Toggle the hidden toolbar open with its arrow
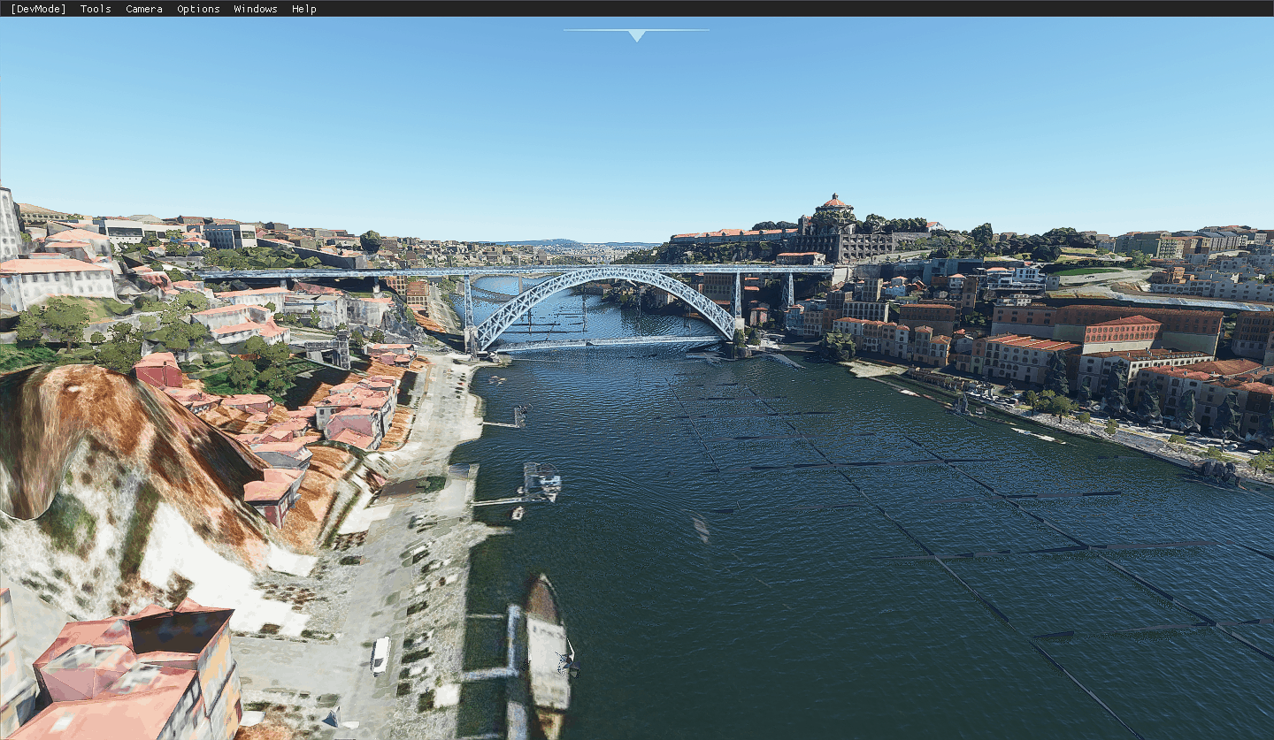This screenshot has width=1274, height=740. 635,34
